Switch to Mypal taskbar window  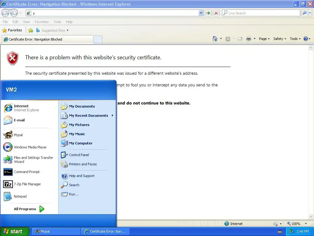pyautogui.click(x=56, y=231)
